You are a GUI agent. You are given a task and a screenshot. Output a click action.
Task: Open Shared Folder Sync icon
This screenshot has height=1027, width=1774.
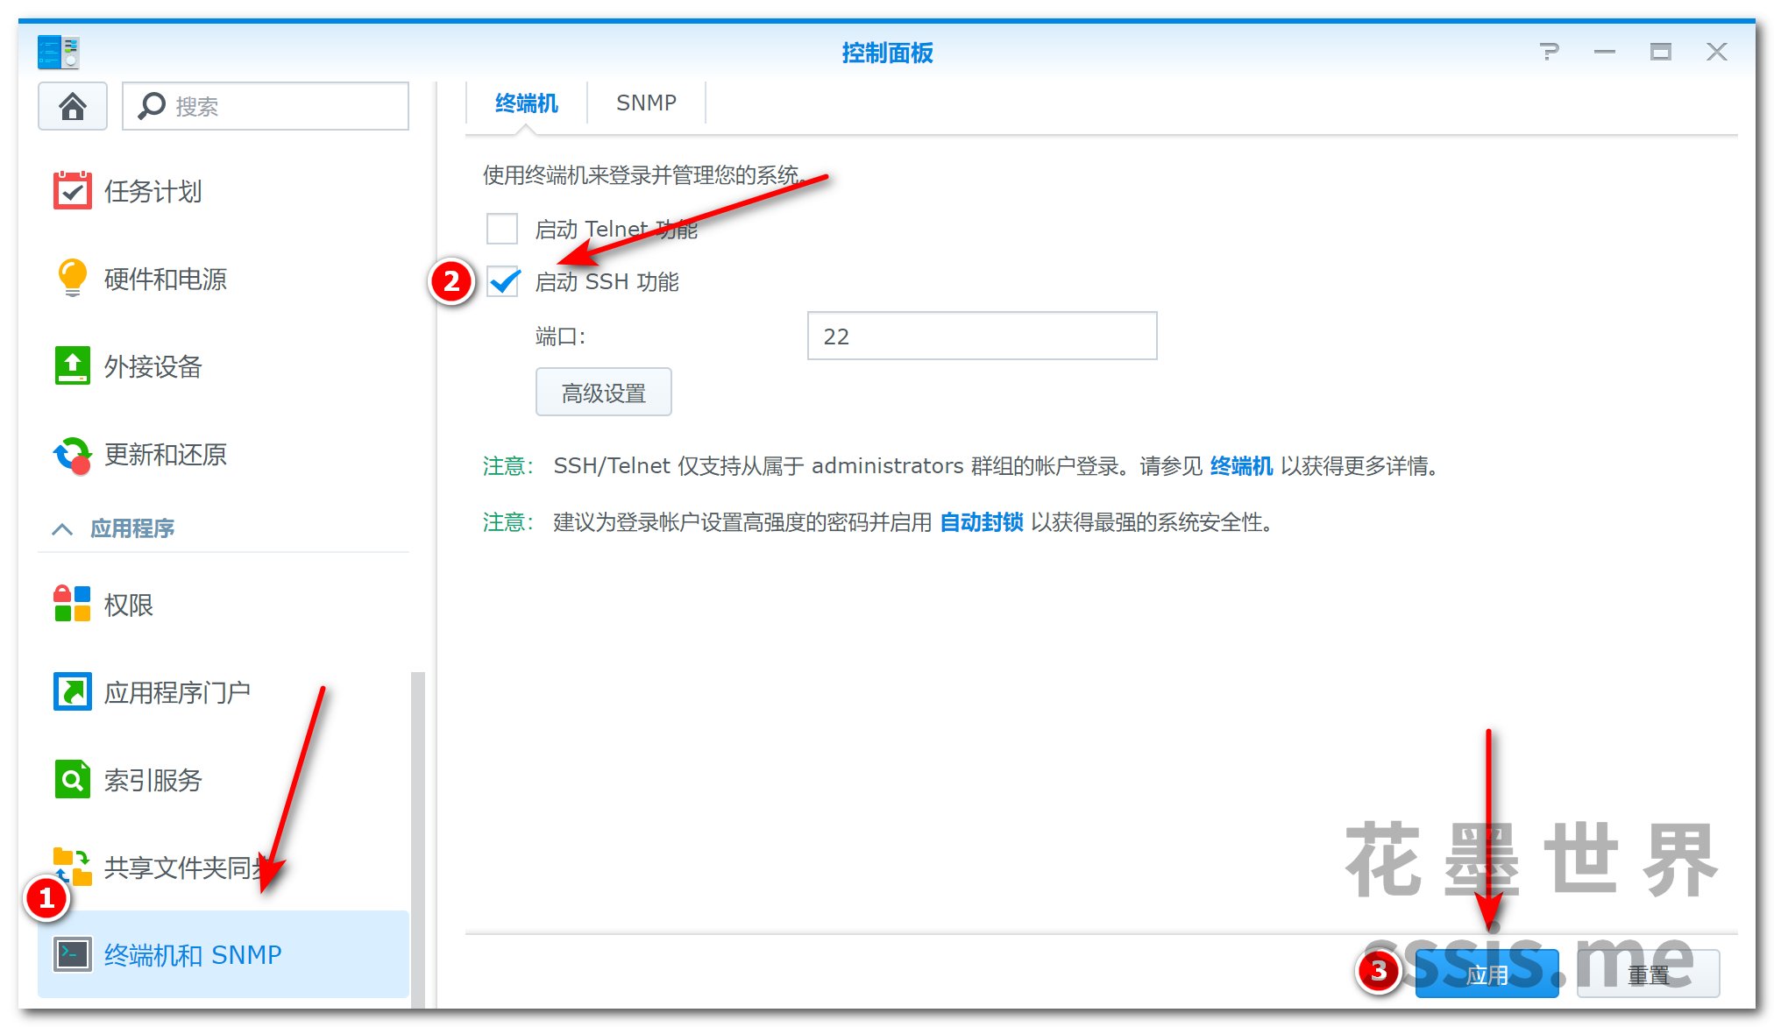[x=72, y=867]
